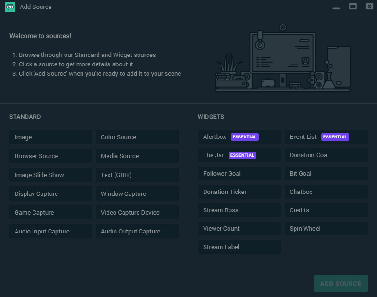Choose the Window Capture source

coord(137,193)
